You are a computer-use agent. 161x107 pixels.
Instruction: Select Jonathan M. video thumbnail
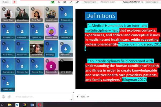point(36,48)
